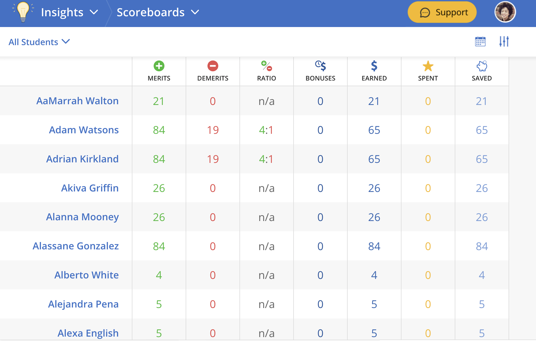Click the red minus Demerits icon
This screenshot has width=536, height=351.
213,66
